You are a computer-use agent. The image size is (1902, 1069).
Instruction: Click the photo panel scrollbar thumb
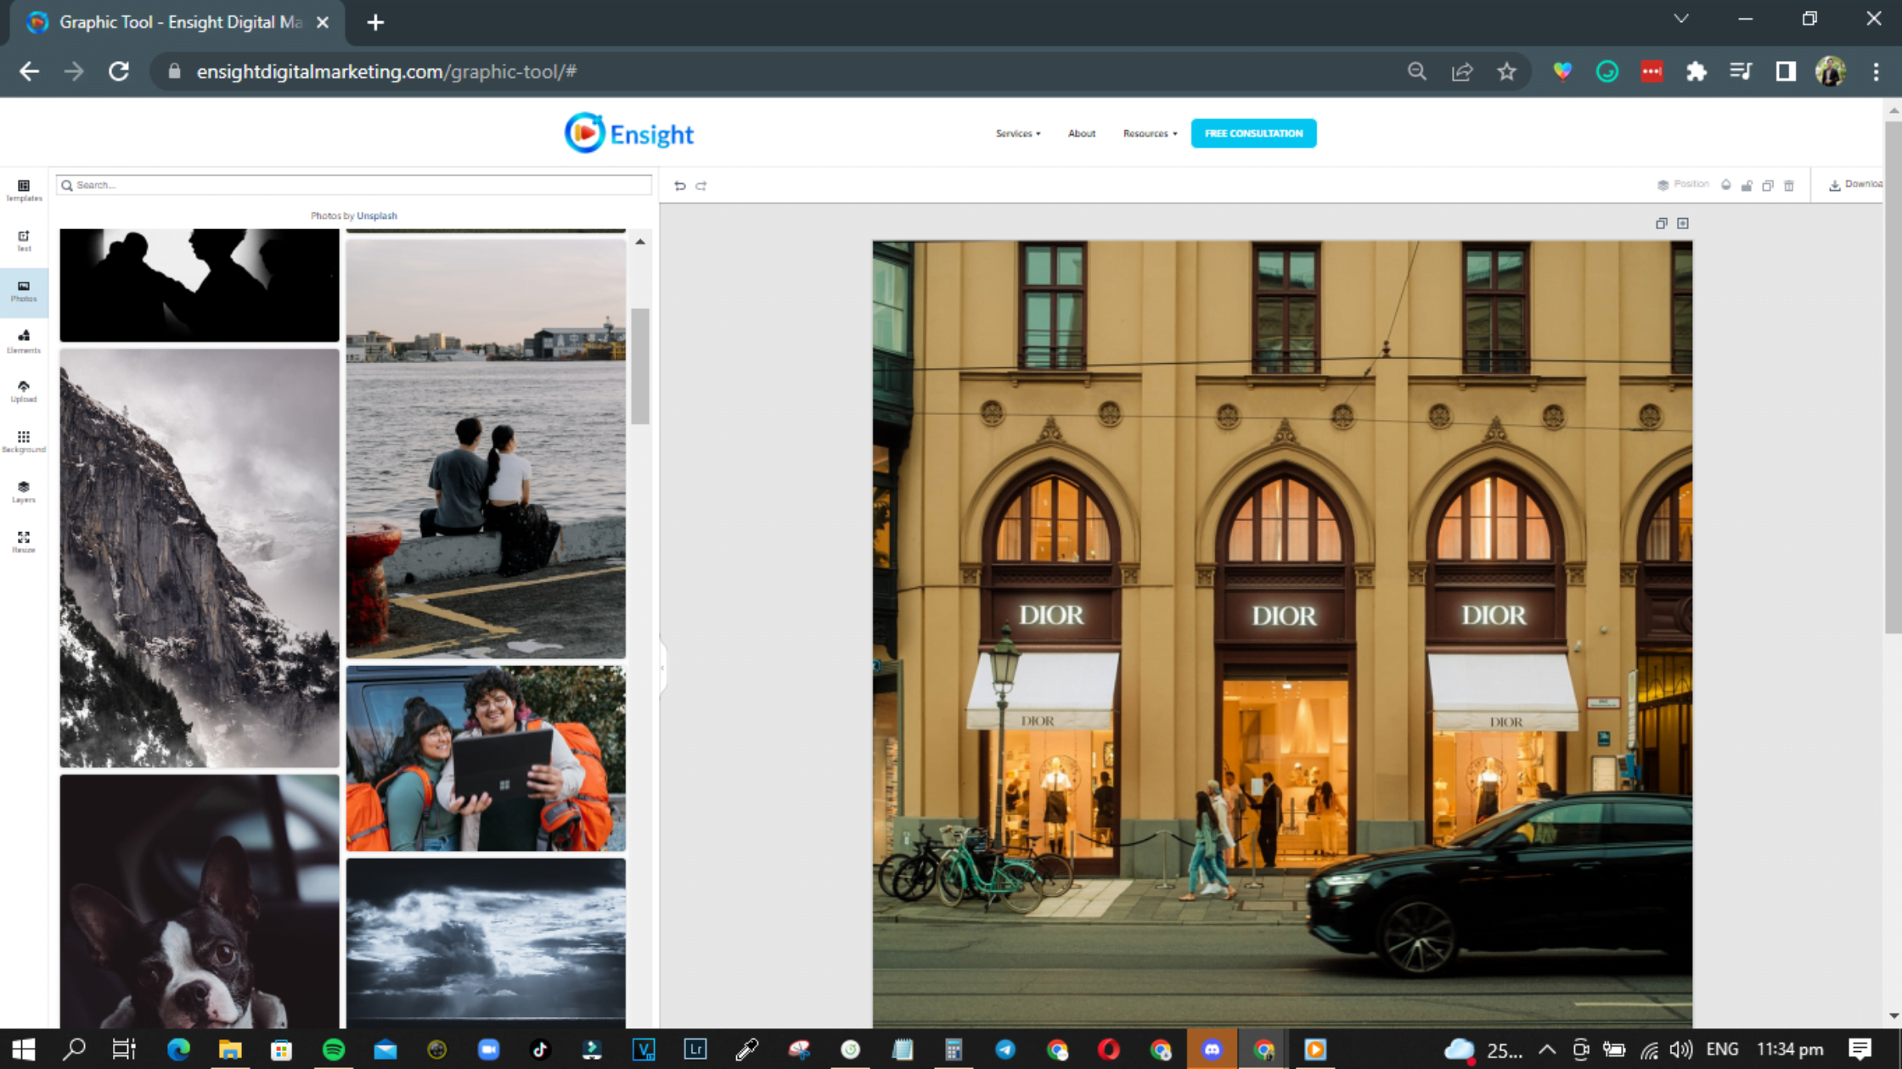coord(640,367)
